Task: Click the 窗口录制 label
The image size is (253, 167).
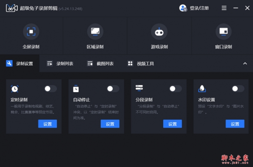Action: [223, 47]
